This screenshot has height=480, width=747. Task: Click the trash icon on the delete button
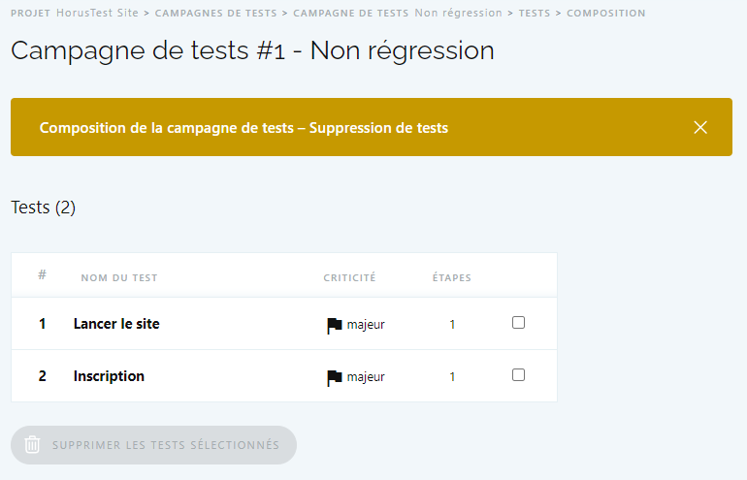click(x=33, y=445)
